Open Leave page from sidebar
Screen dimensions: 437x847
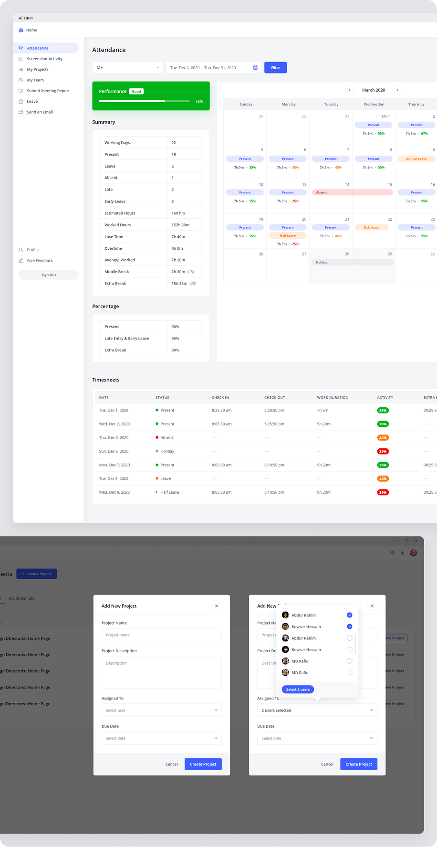pos(32,101)
